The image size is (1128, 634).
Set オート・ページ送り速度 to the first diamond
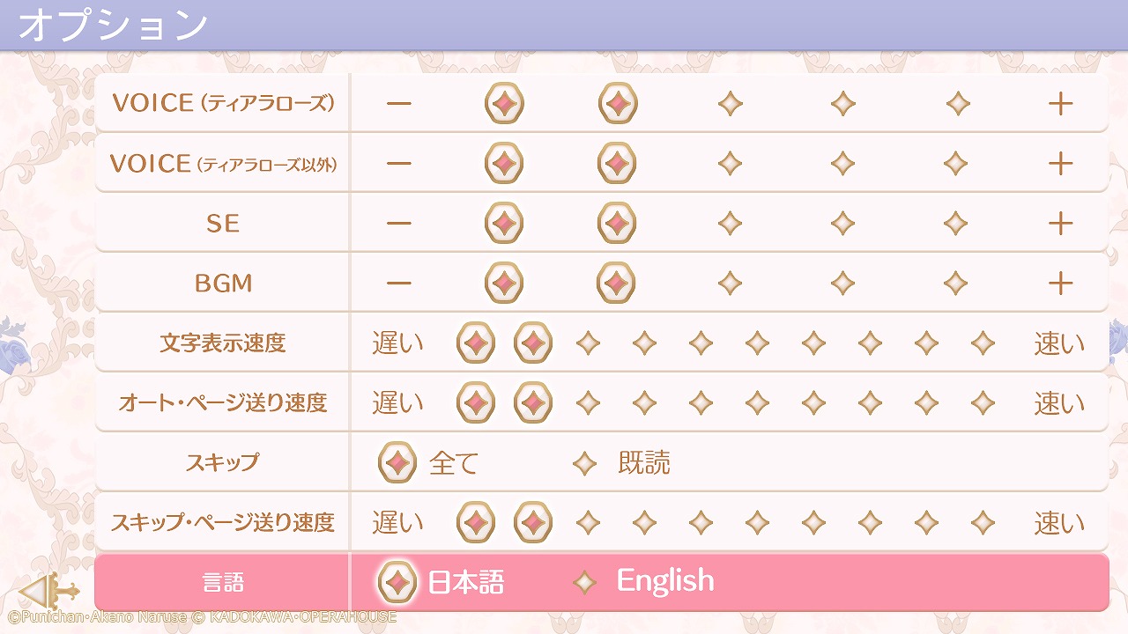click(476, 403)
